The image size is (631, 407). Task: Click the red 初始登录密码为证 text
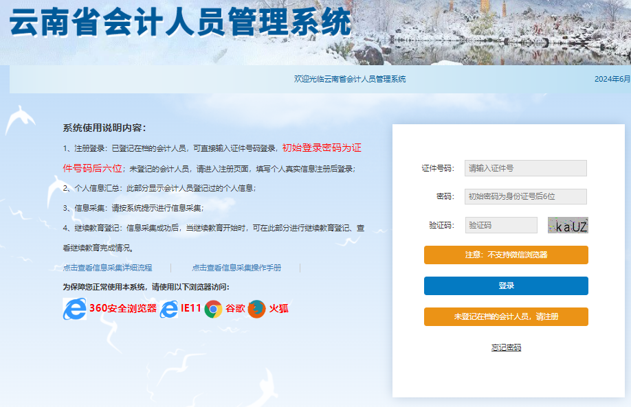(x=322, y=148)
